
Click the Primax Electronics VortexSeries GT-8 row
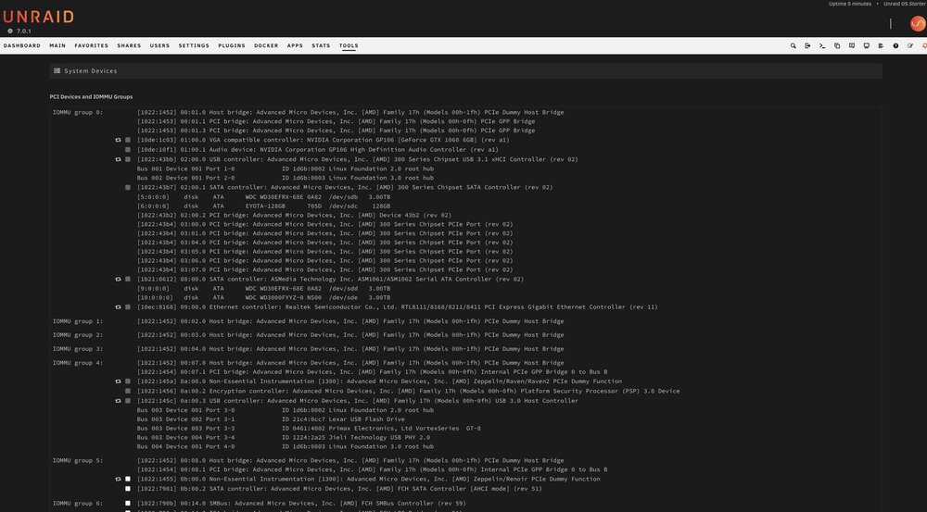point(309,428)
